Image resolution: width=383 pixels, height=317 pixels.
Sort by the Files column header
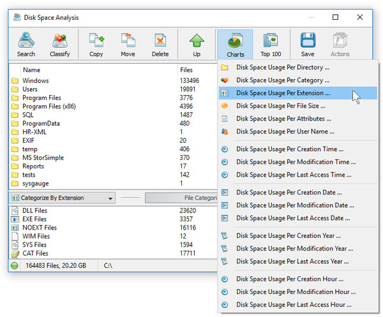186,70
